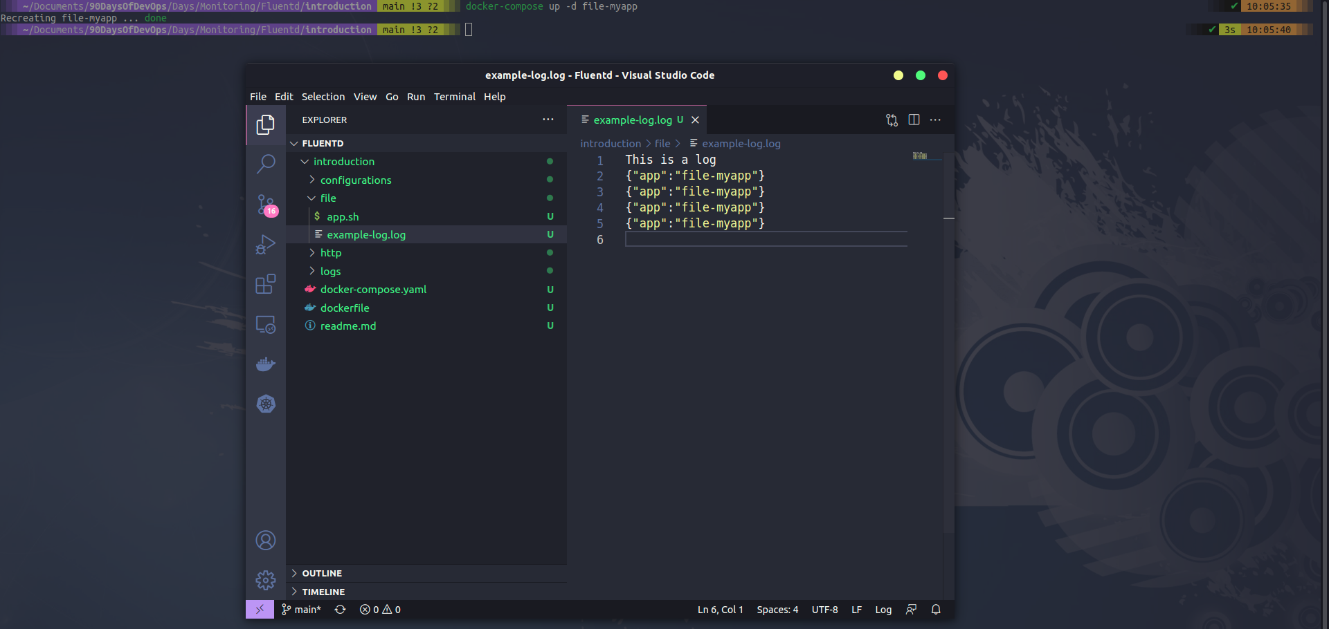Click the editor vertical scrollbar

[949, 344]
